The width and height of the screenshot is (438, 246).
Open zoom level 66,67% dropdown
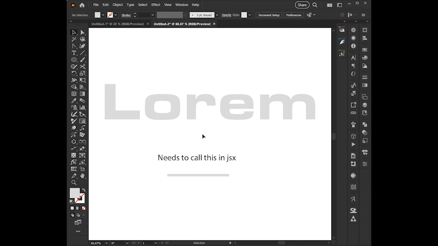(107, 243)
